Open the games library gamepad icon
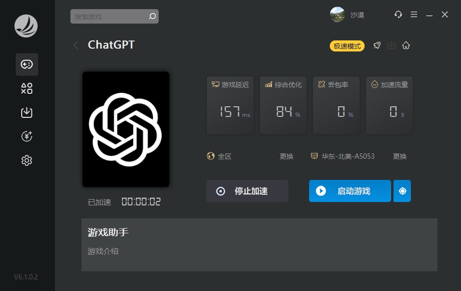461x291 pixels. point(27,64)
